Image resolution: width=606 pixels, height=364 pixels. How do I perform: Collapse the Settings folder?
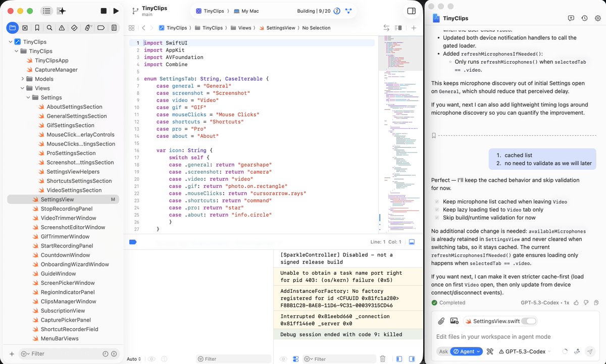[29, 97]
